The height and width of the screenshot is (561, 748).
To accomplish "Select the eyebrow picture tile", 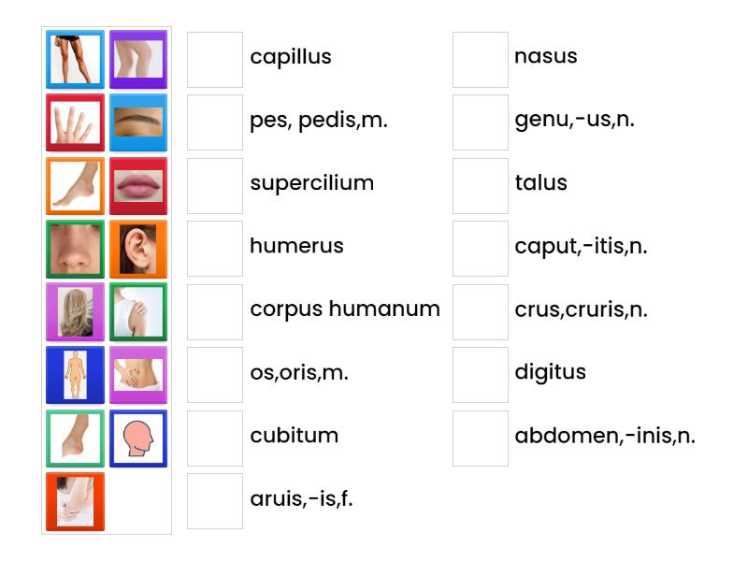I will [138, 122].
